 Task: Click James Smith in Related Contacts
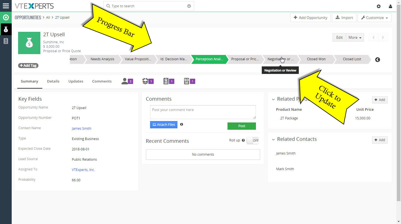click(x=286, y=153)
